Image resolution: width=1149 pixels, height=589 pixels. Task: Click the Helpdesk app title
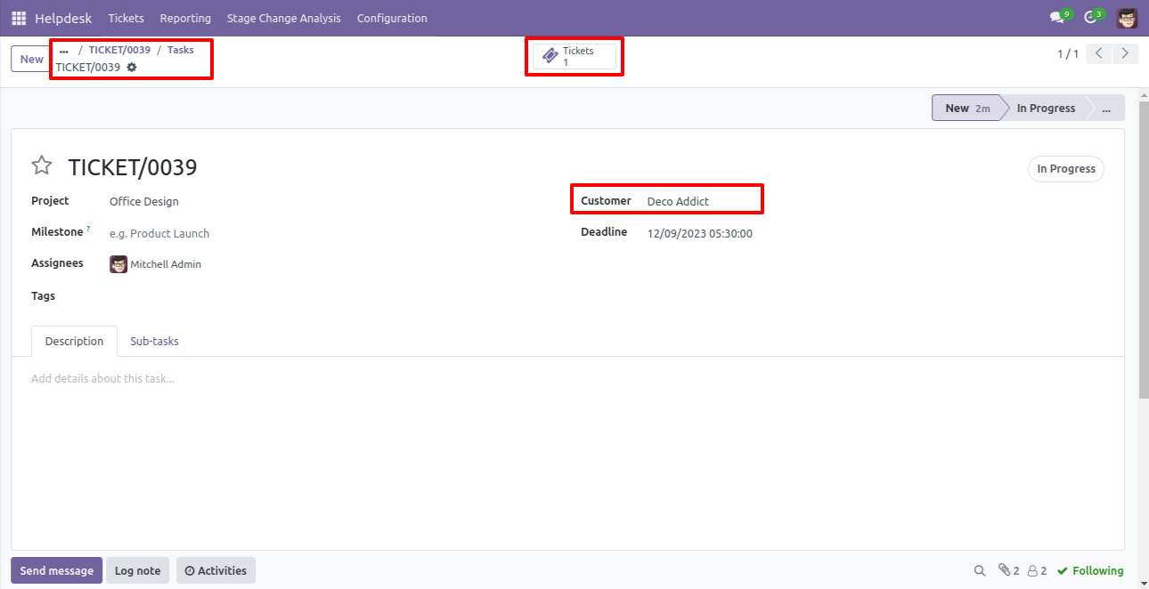(63, 18)
